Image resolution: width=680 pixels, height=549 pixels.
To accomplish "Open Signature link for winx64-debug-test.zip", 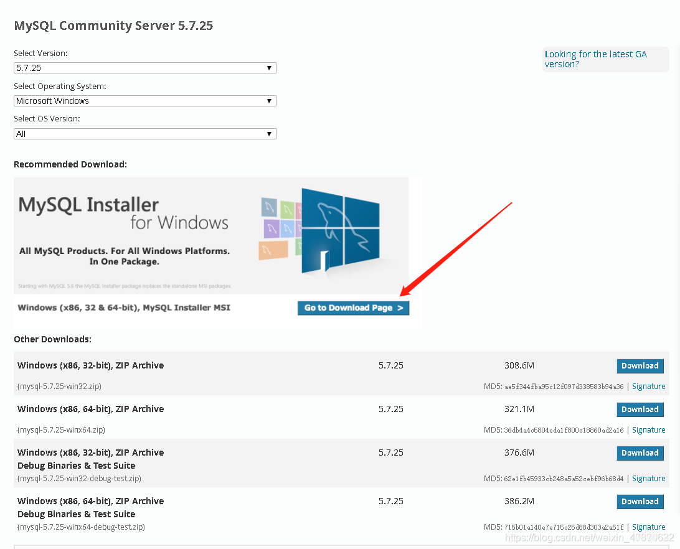I will 648,527.
